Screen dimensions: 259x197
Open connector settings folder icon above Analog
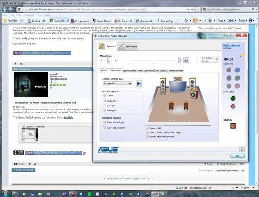[242, 55]
